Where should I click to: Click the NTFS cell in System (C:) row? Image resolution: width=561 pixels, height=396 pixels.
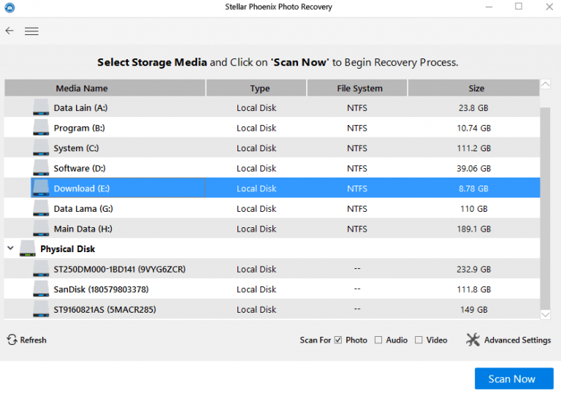click(x=357, y=148)
